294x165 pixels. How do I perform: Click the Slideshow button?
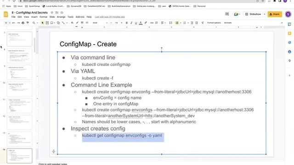pyautogui.click(x=253, y=14)
